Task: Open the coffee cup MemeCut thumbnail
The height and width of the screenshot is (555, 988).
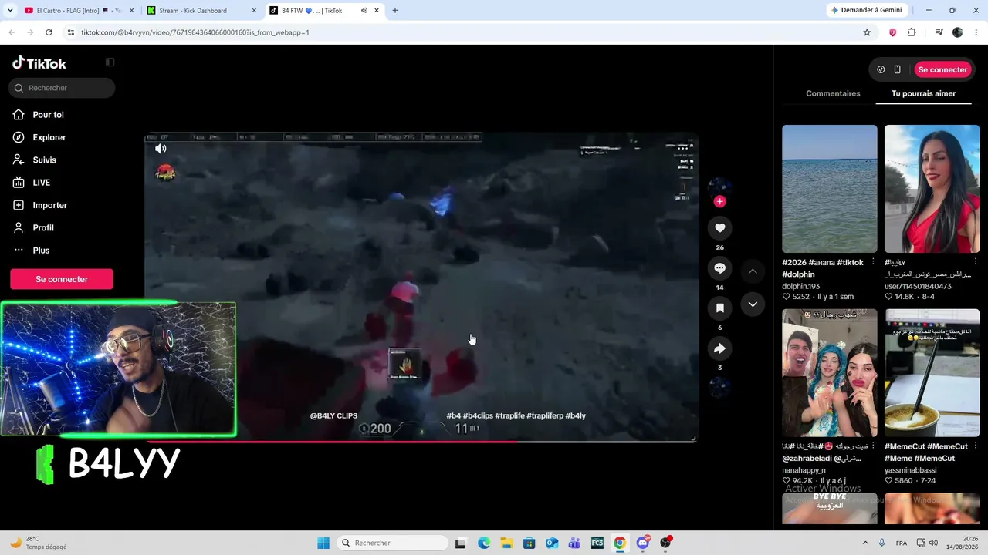Action: click(932, 373)
